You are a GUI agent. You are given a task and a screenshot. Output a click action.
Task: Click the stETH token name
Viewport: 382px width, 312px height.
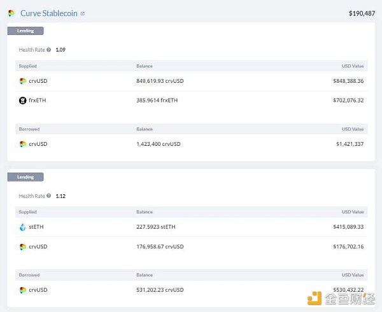point(36,227)
